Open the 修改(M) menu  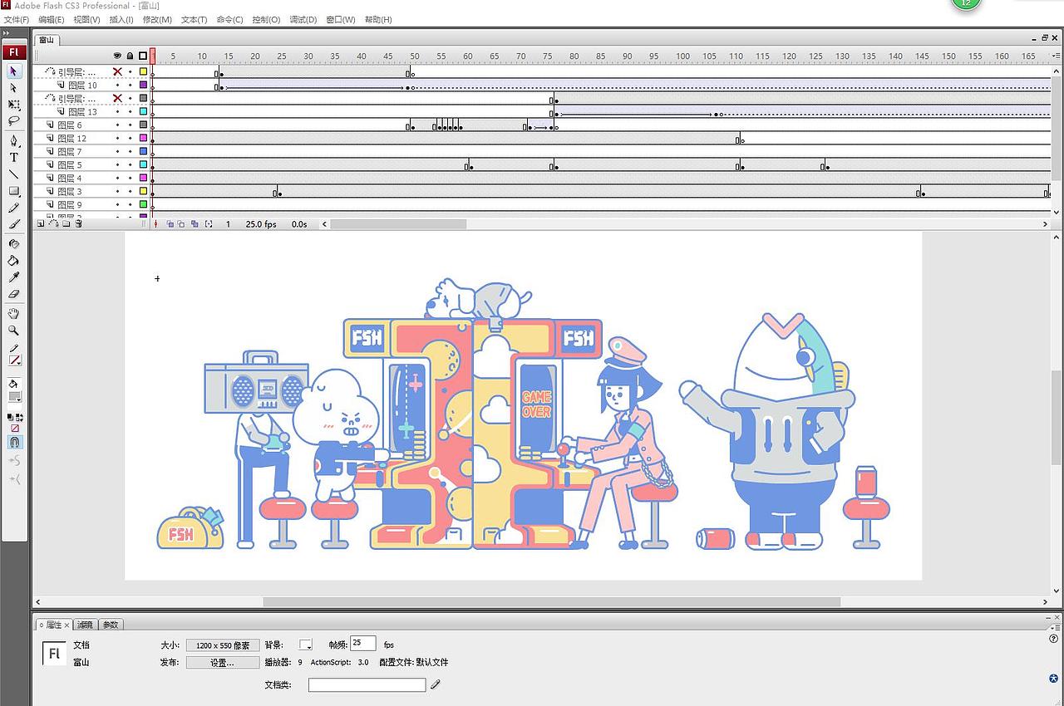coord(157,19)
